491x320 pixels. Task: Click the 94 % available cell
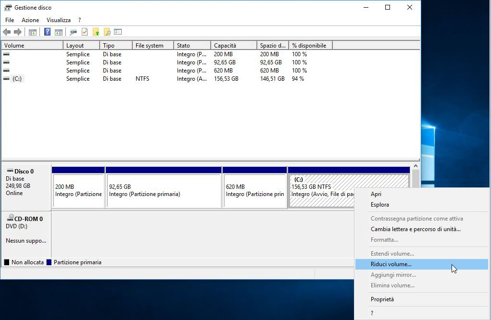[x=298, y=79]
